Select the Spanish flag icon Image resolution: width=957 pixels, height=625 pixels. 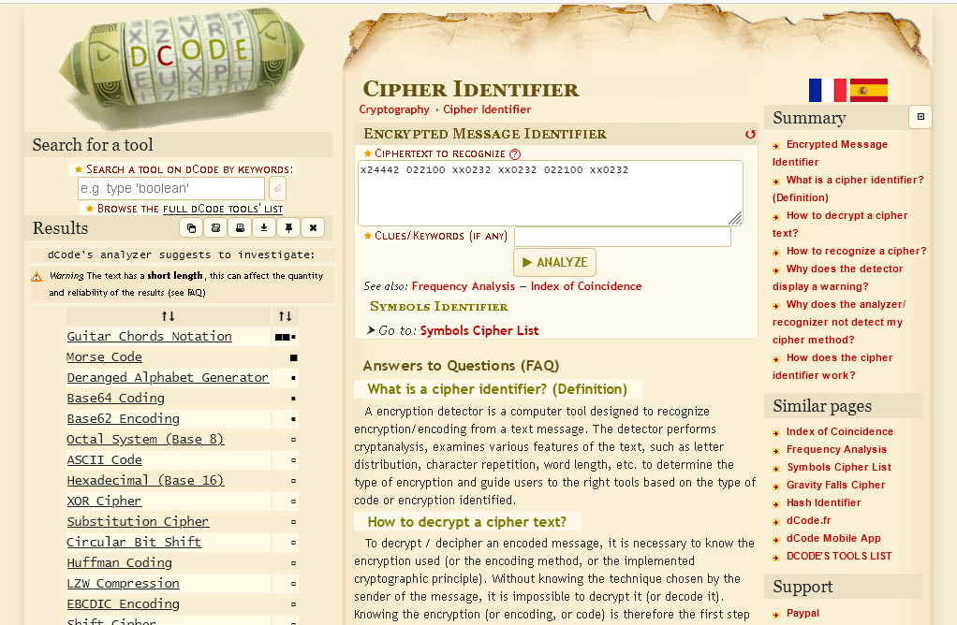(x=868, y=91)
